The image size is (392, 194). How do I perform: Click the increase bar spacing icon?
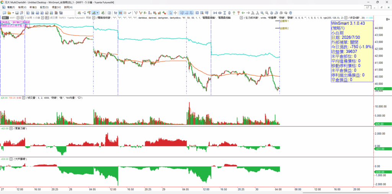[x=220, y=13]
